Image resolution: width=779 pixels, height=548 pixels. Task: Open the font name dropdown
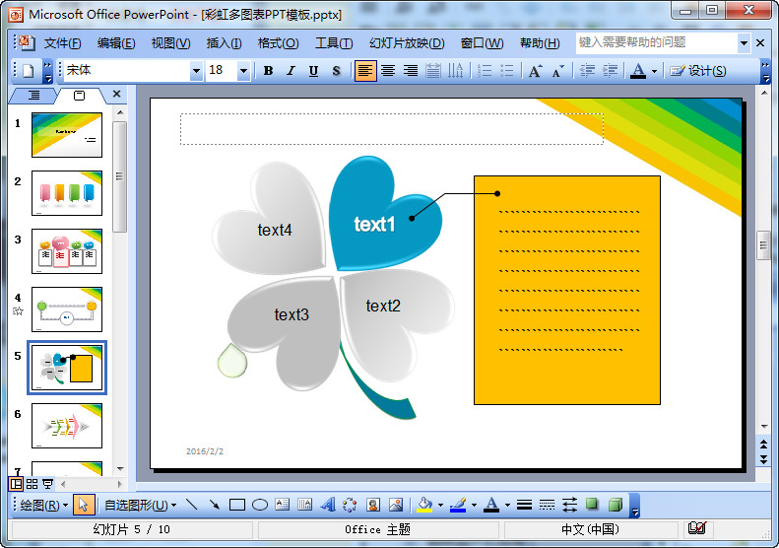(x=196, y=71)
